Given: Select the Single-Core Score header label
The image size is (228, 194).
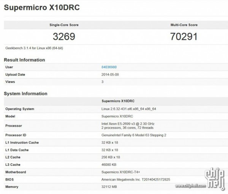Looking at the screenshot, I should [64, 25].
